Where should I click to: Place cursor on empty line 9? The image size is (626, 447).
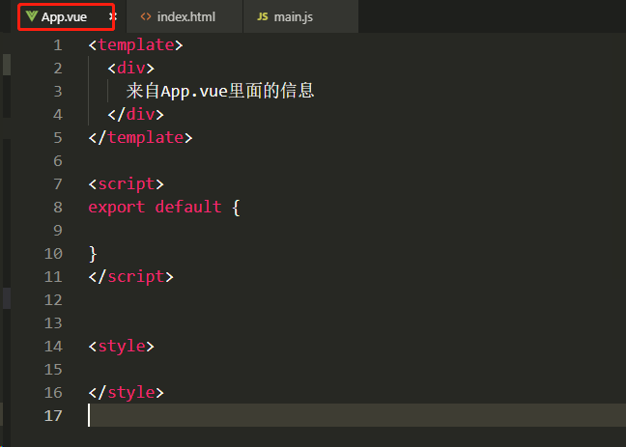pyautogui.click(x=356, y=231)
